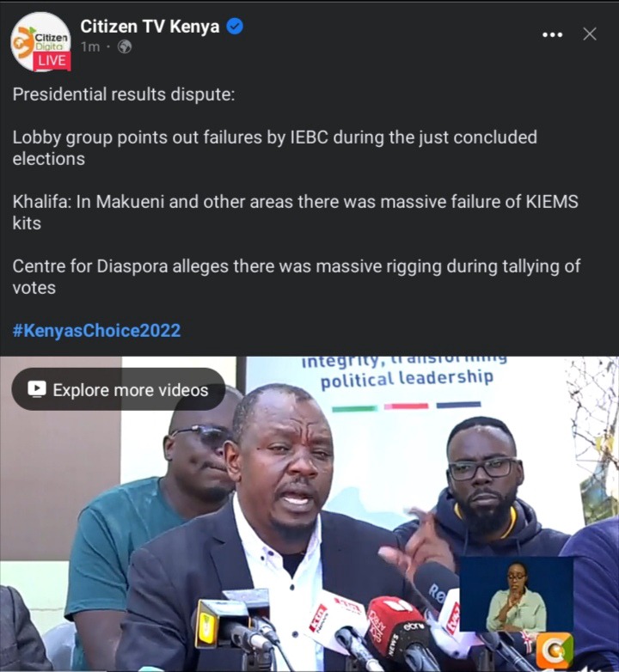Click the red LIVE badge

[52, 61]
